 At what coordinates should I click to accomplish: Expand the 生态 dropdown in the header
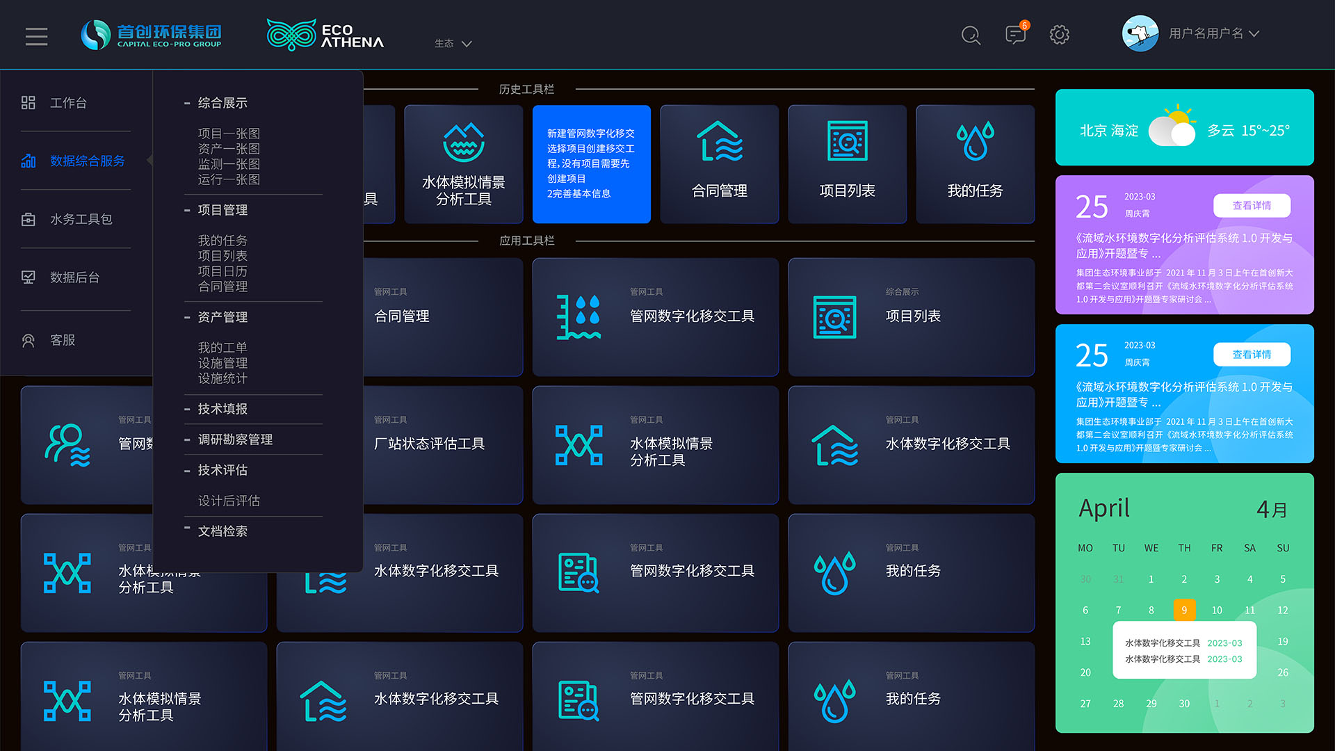[x=453, y=43]
